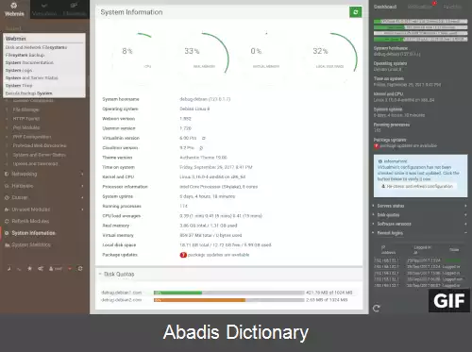The height and width of the screenshot is (352, 472).
Task: Switch to the Virtualmin tab
Action: 44,9
